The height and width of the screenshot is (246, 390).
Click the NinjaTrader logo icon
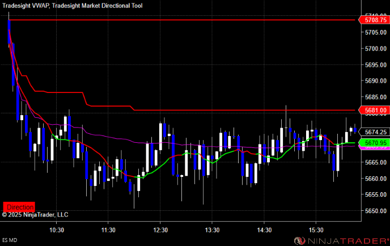tap(299, 241)
